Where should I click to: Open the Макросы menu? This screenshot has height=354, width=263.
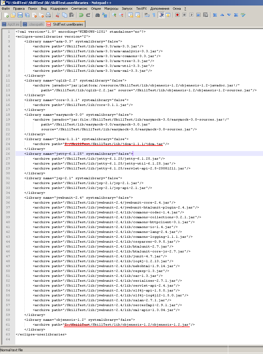coord(111,9)
